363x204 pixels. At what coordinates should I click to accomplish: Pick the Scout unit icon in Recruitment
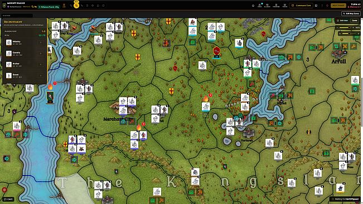click(x=9, y=75)
